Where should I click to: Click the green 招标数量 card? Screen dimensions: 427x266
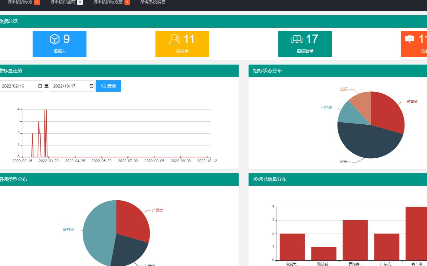click(305, 44)
